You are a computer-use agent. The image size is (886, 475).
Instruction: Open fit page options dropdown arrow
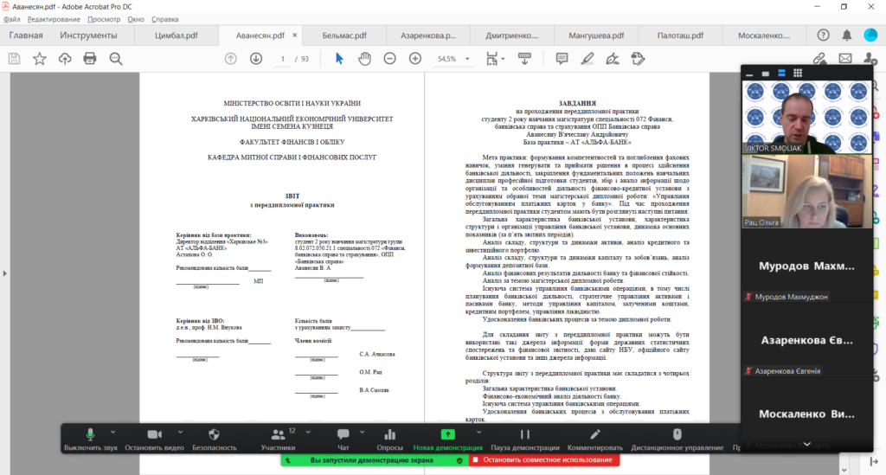503,59
